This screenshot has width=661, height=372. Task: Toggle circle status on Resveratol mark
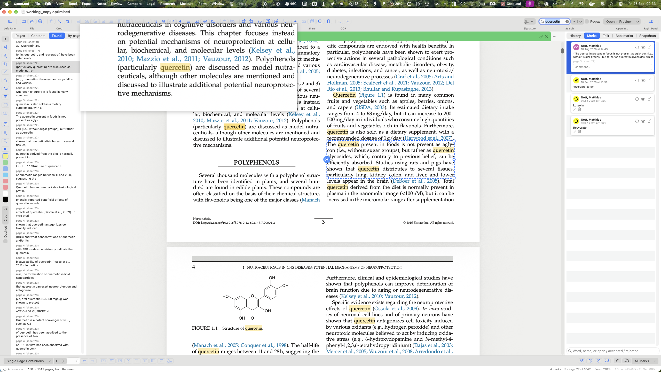pos(637,121)
